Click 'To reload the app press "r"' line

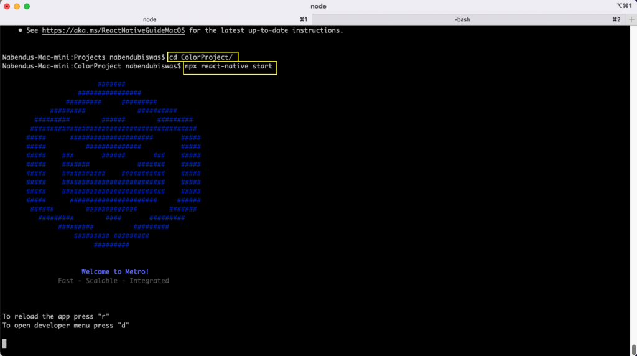click(55, 317)
